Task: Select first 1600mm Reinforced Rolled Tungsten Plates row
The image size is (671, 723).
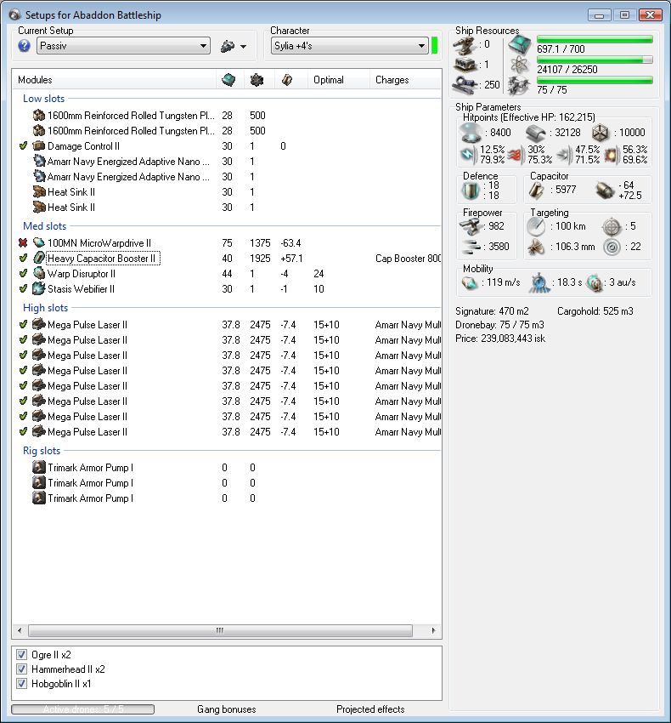Action: (227, 116)
